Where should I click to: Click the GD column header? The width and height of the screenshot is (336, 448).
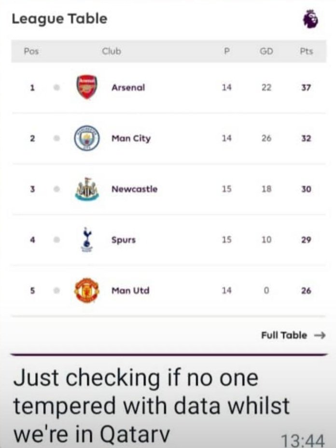266,51
